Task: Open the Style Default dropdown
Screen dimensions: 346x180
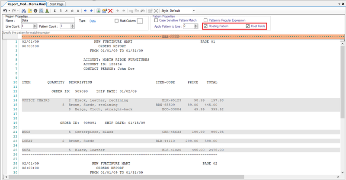Action: tap(193, 10)
